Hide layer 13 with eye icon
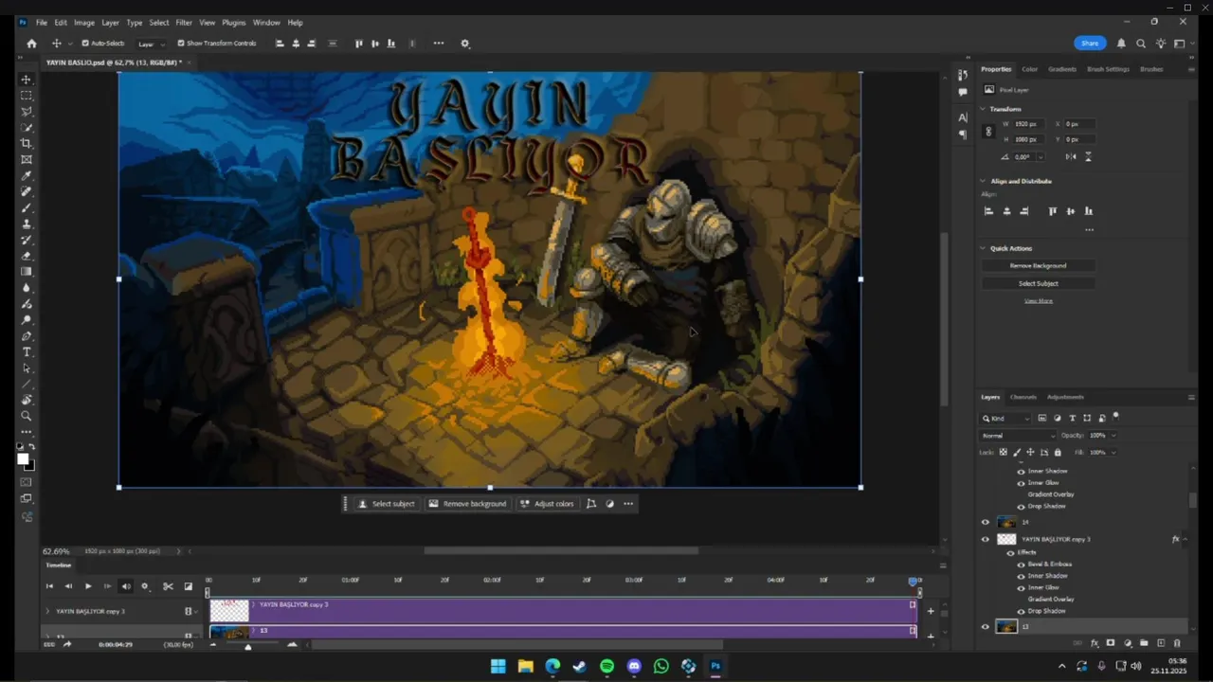This screenshot has width=1213, height=682. 985,627
